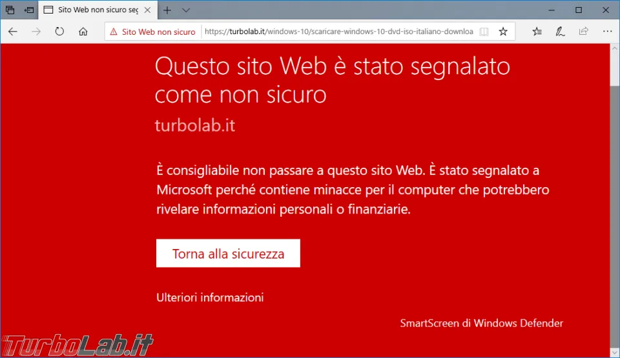Click 'Torna alla sicurezza' button
Screen dimensions: 620x358
[x=228, y=254]
